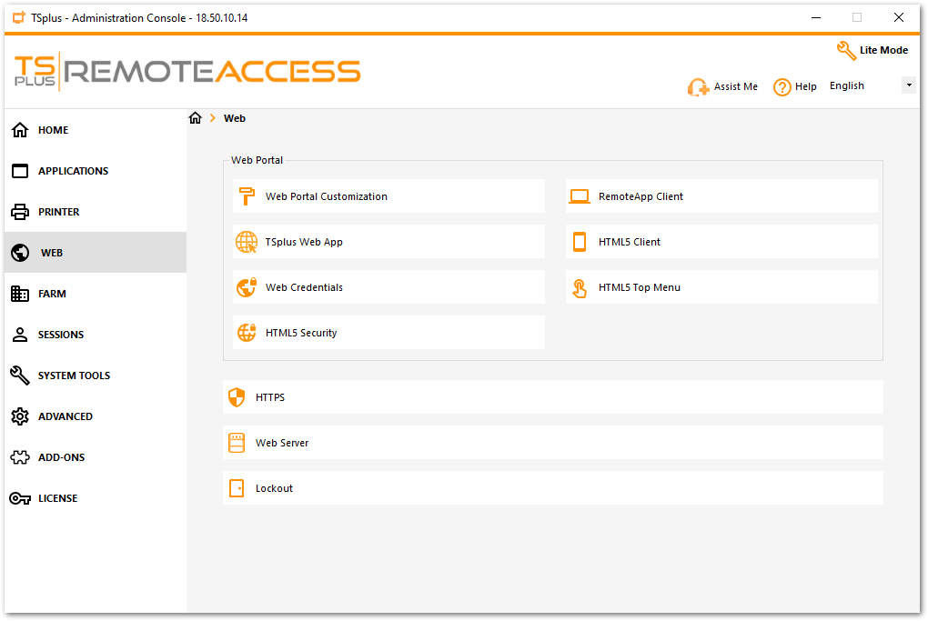Click the Assist Me button
Screen dimensions: 928x621
click(722, 86)
